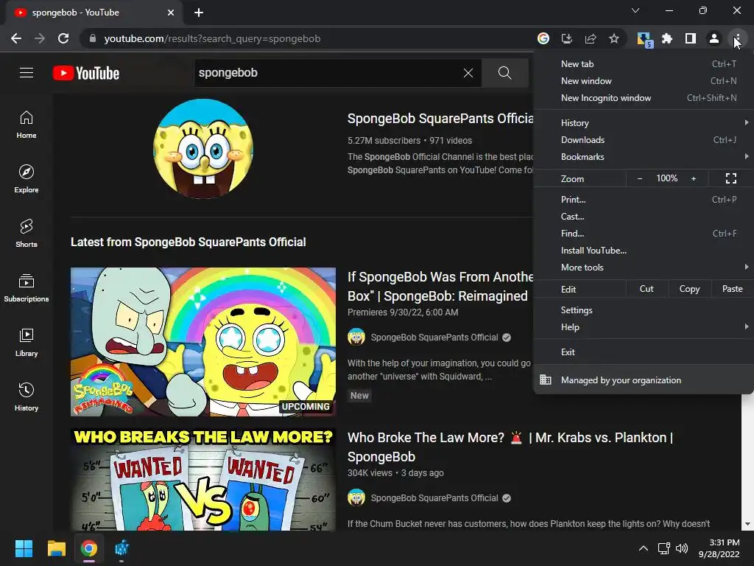
Task: Open the Extensions puzzle icon
Action: click(x=667, y=38)
